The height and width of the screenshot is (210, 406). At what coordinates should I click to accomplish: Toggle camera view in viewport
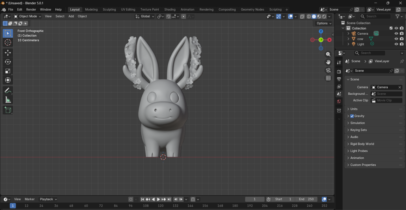(x=328, y=70)
